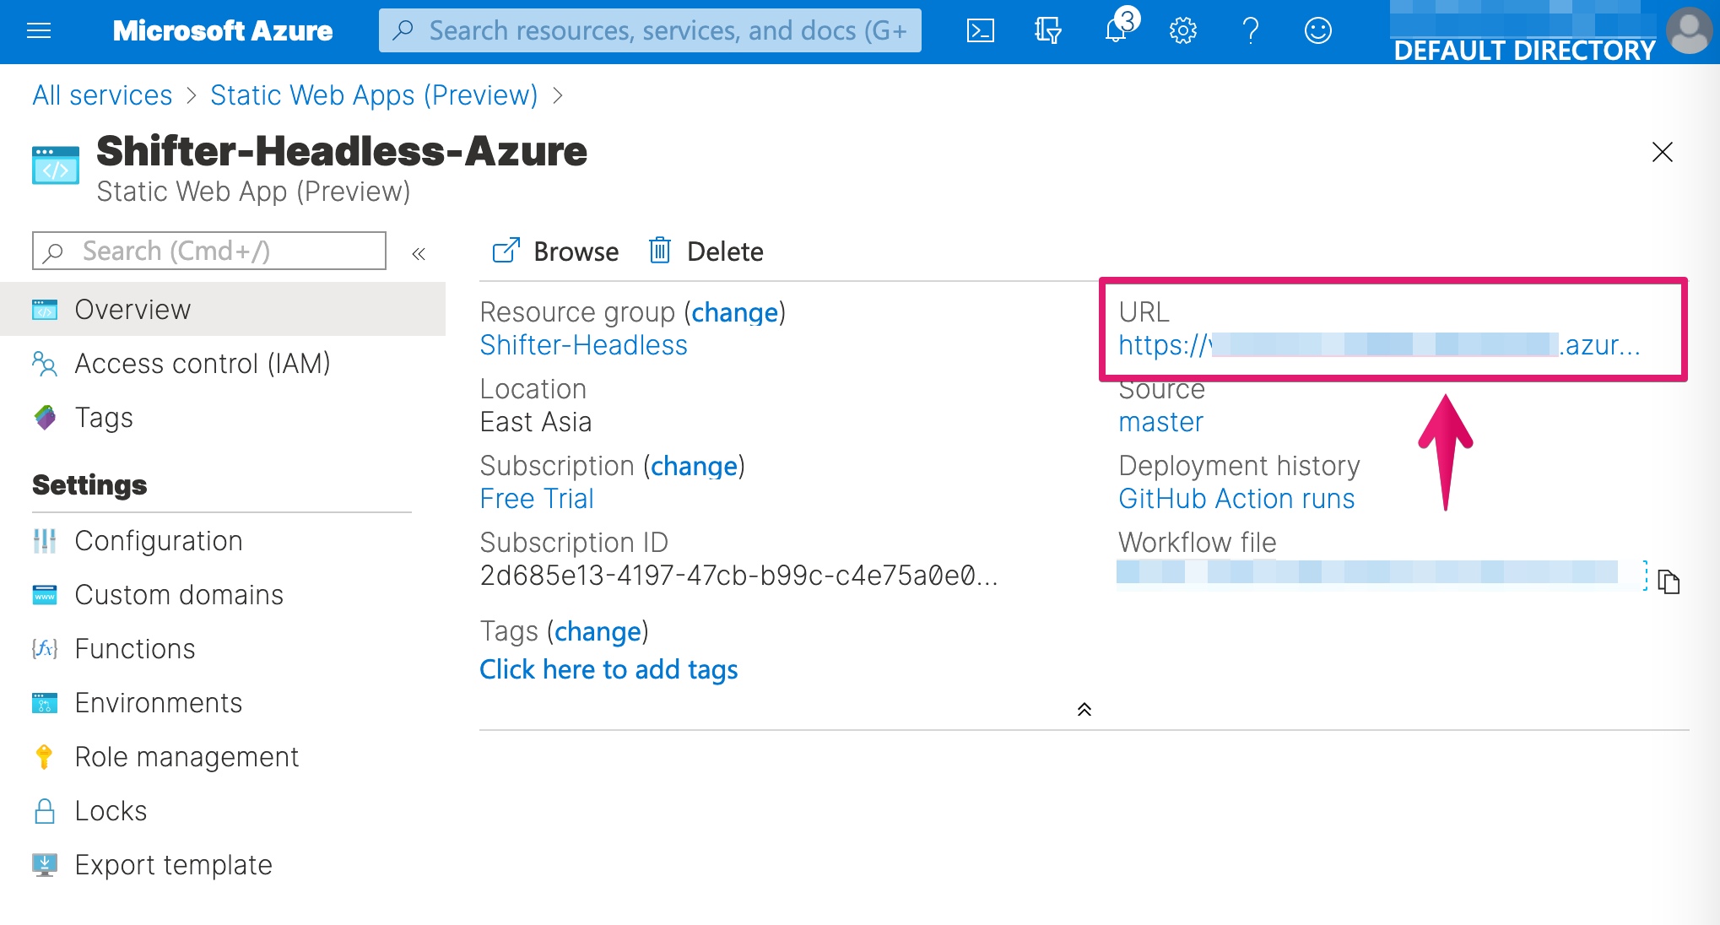Click the Delete toolbar button
The image size is (1720, 925).
click(x=706, y=251)
